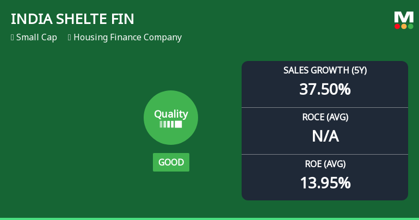Click the 37.50% sales growth value

[x=325, y=89]
